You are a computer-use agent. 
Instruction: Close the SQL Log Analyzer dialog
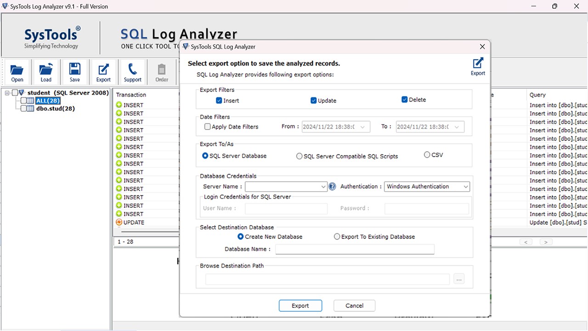tap(482, 46)
